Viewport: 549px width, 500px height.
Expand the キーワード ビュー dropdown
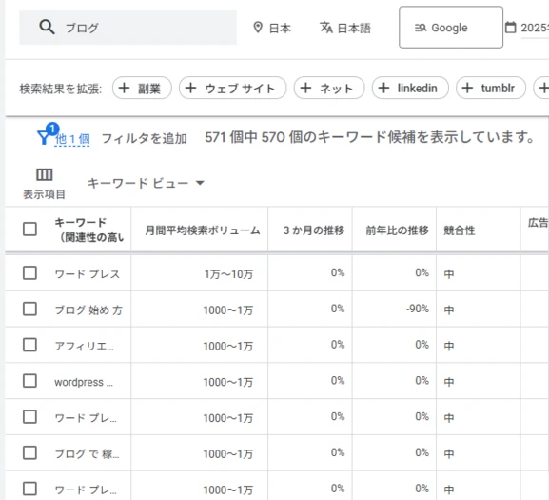click(146, 183)
